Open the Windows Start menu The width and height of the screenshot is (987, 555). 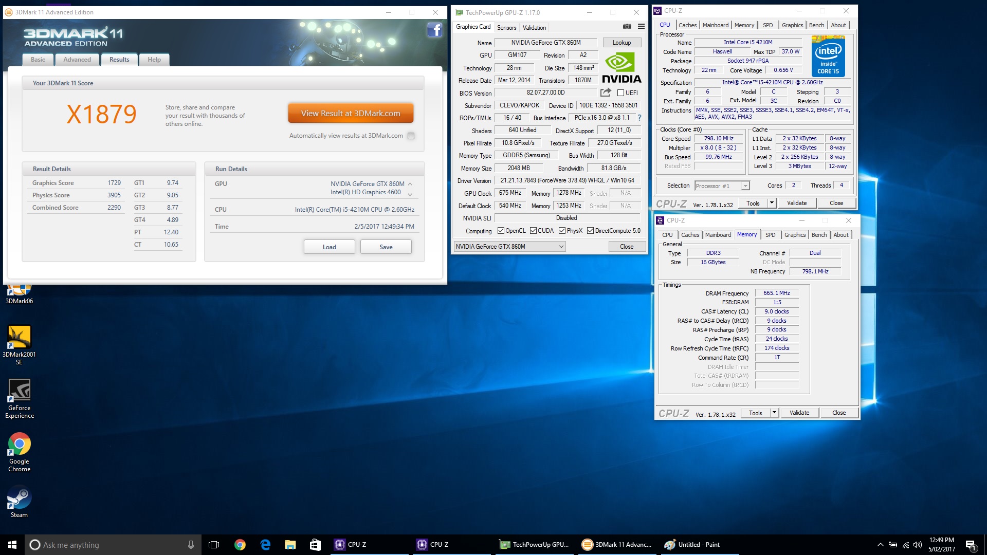coord(12,545)
